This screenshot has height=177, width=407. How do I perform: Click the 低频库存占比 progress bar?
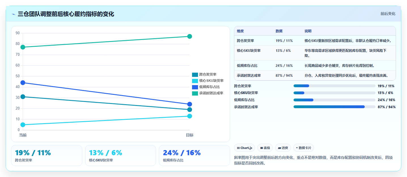(334, 100)
